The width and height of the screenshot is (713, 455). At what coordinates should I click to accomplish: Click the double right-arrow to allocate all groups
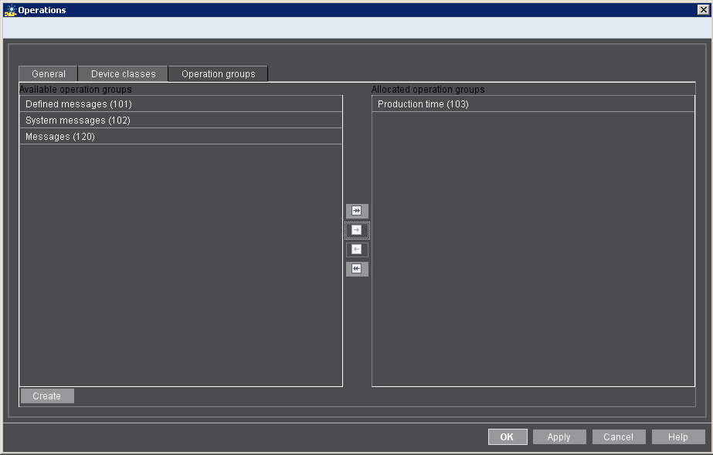tap(357, 210)
